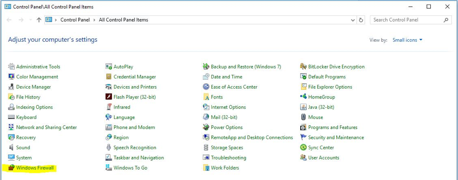Viewport: 458px width, 180px height.
Task: Select All Control Panel Items breadcrumb
Action: (124, 20)
